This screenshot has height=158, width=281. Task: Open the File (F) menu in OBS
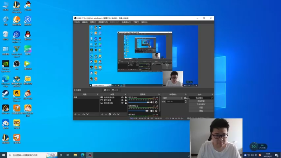click(77, 22)
